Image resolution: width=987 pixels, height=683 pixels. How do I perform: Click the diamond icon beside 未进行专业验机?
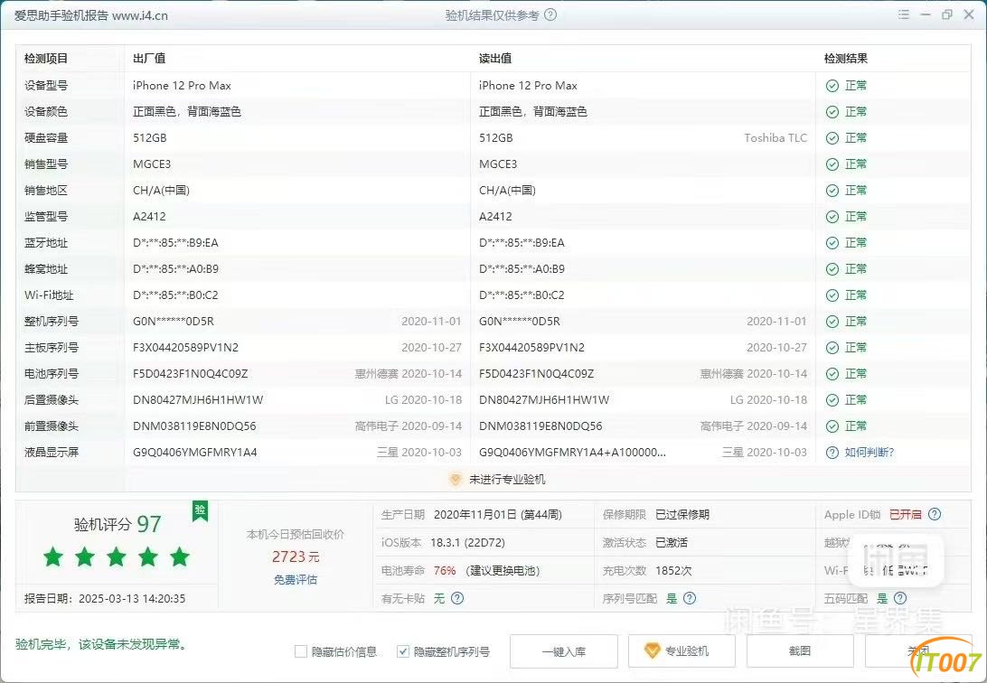coord(456,479)
